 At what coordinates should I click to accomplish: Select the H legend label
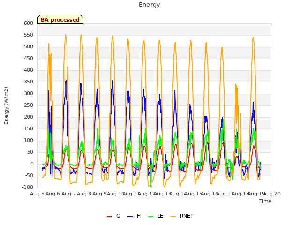(x=139, y=216)
